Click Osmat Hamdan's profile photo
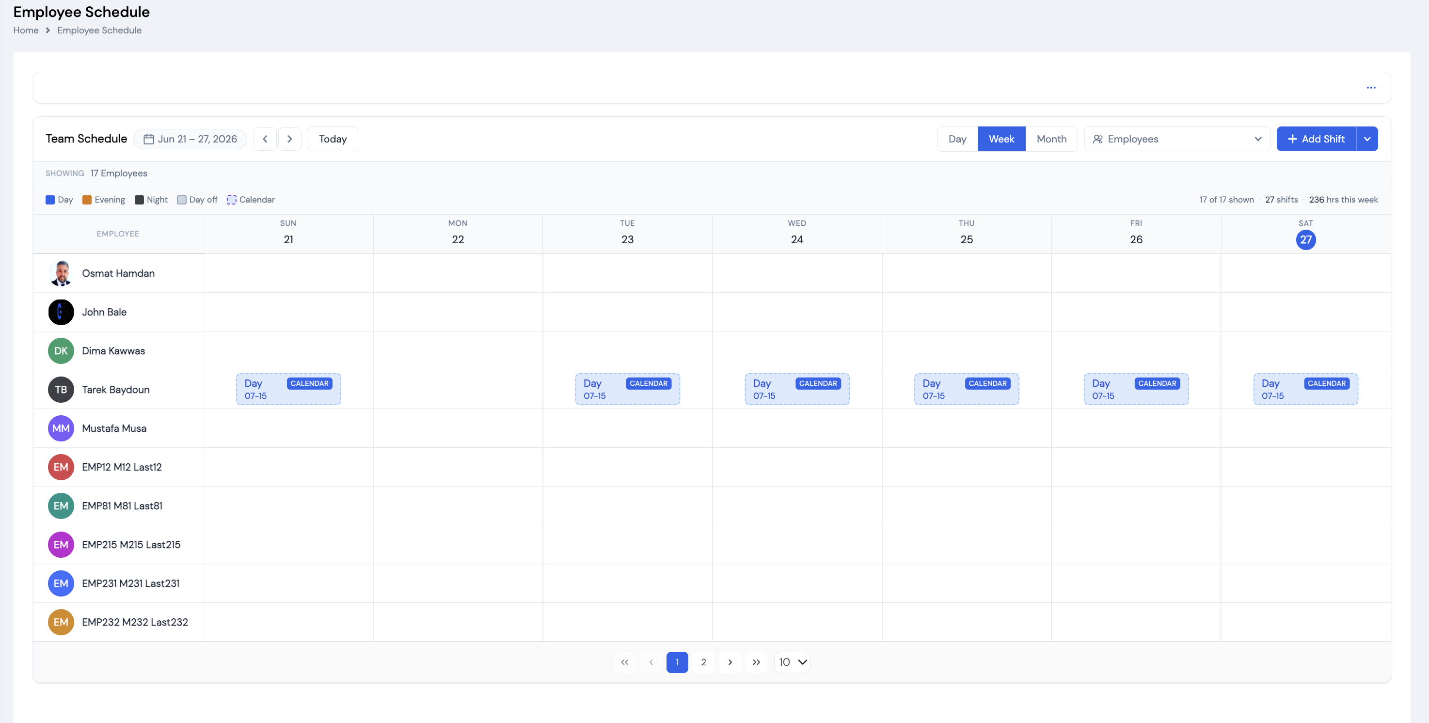This screenshot has width=1429, height=723. (61, 273)
